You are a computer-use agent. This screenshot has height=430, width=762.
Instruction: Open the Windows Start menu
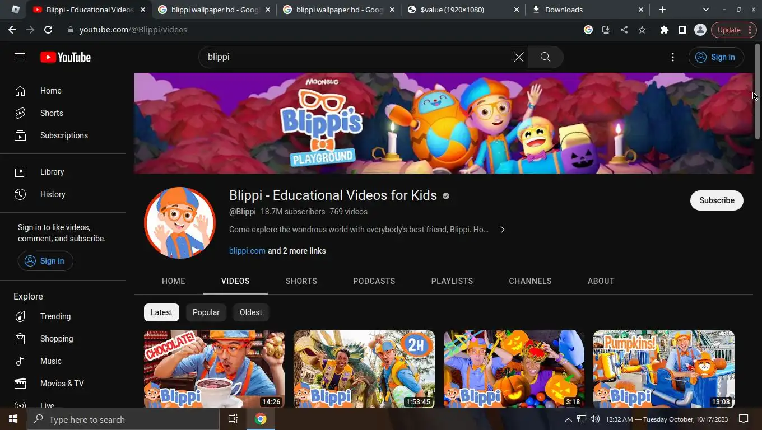click(x=13, y=419)
